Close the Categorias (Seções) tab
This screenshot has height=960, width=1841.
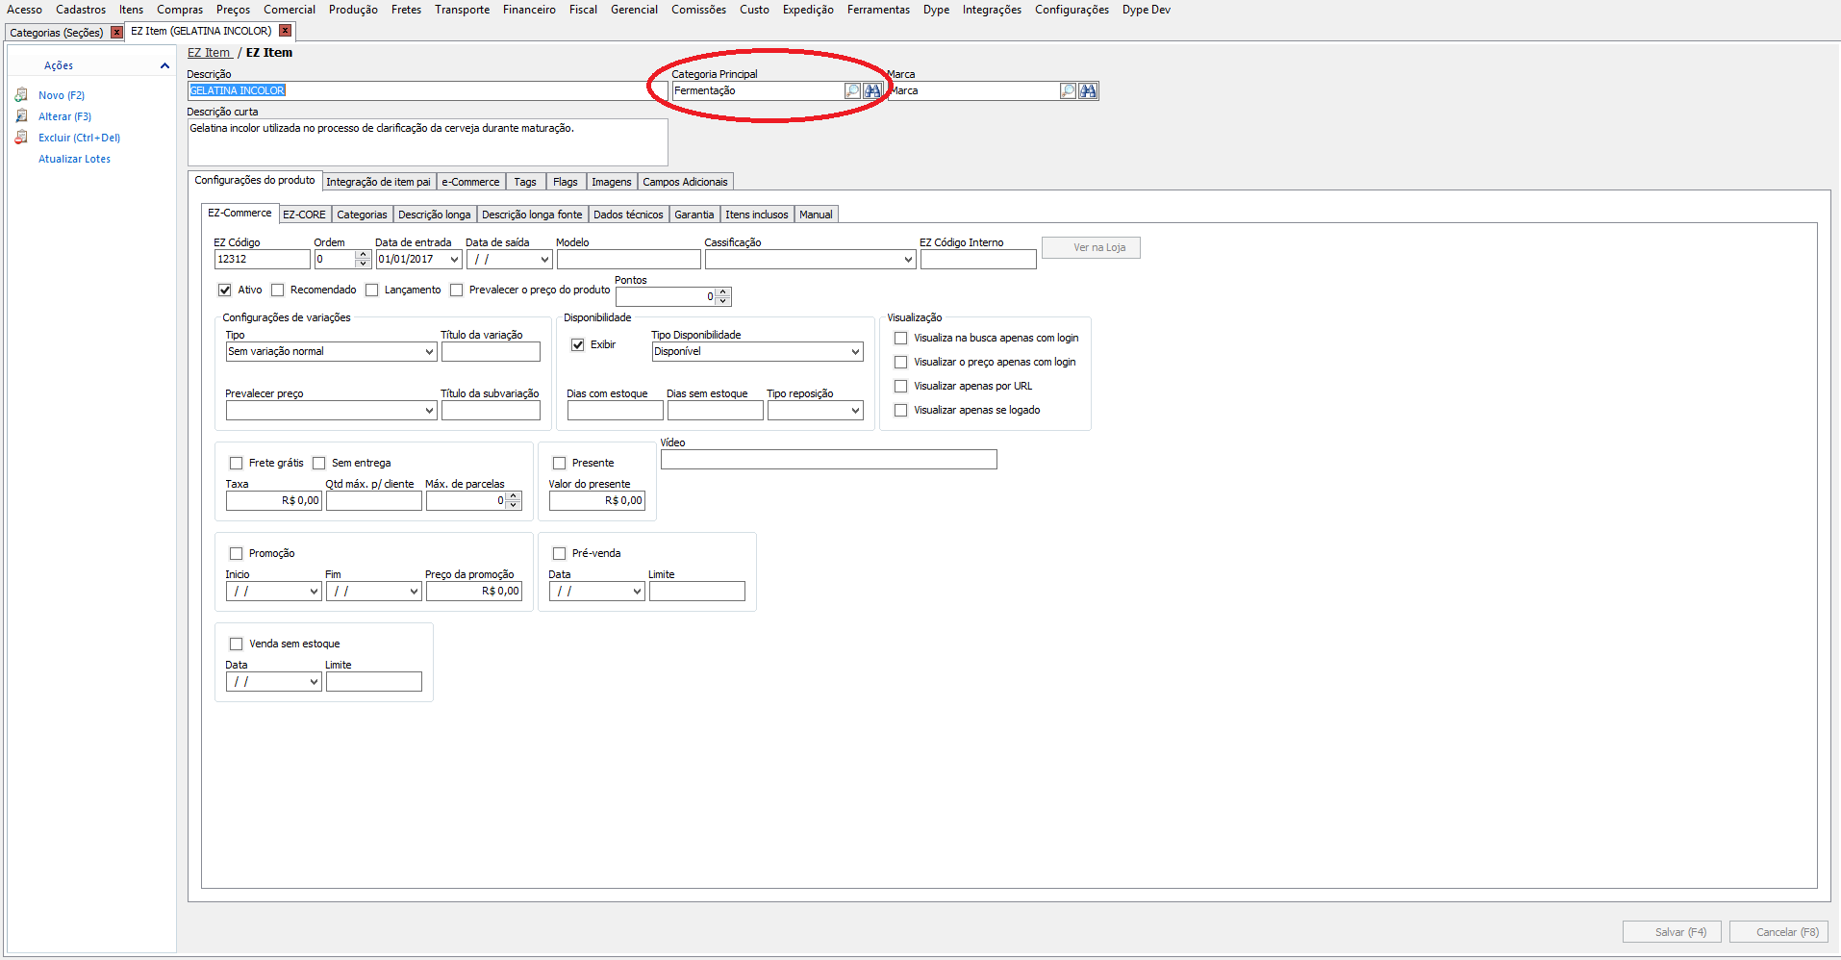coord(116,32)
